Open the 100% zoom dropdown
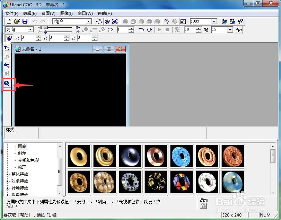 tap(214, 21)
